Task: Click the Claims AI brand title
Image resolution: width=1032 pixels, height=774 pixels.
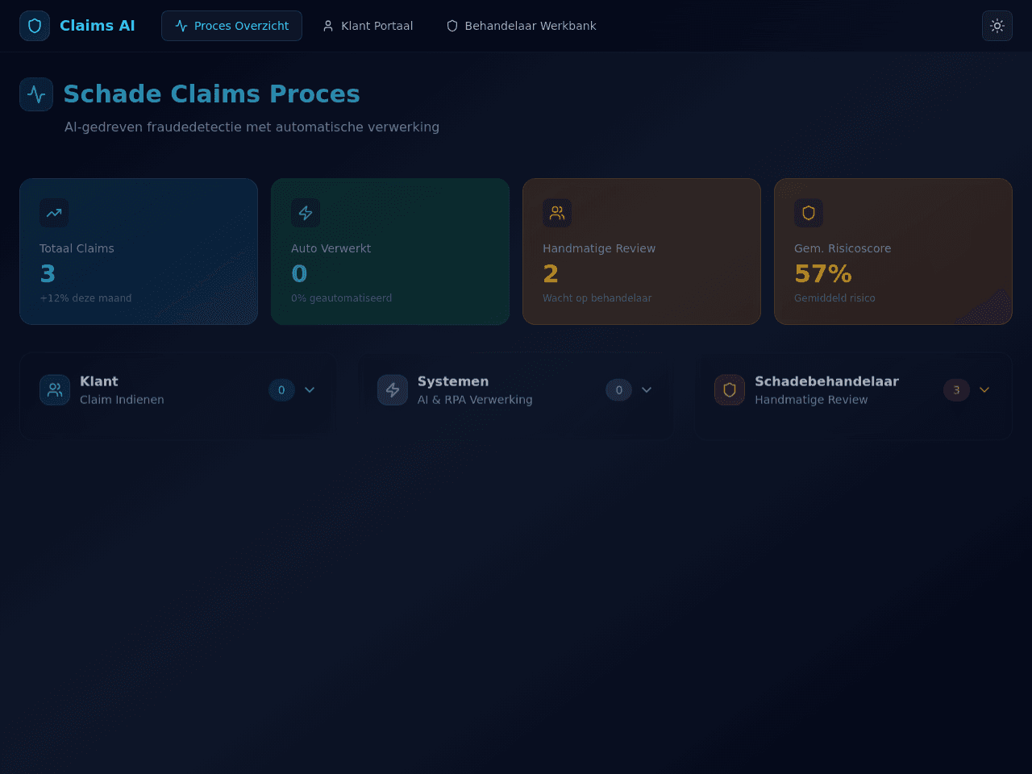Action: pos(98,26)
